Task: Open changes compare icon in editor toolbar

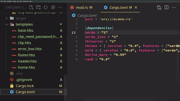Action: 159,8
